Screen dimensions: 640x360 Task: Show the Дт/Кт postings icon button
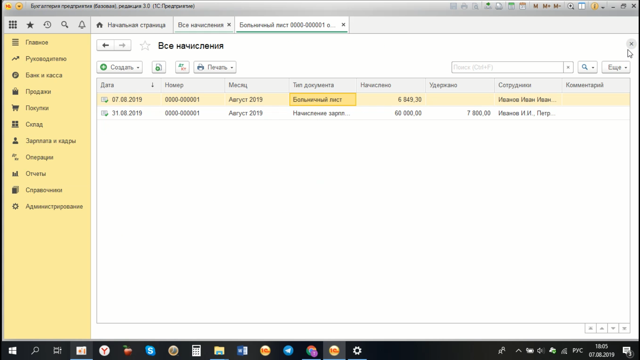(x=182, y=67)
